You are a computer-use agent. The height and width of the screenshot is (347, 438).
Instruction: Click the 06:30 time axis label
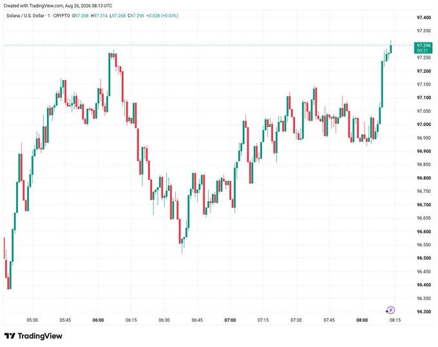click(x=164, y=320)
